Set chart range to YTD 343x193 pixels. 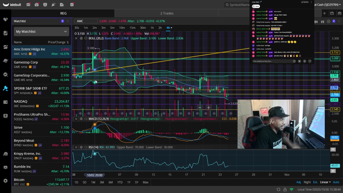click(120, 182)
